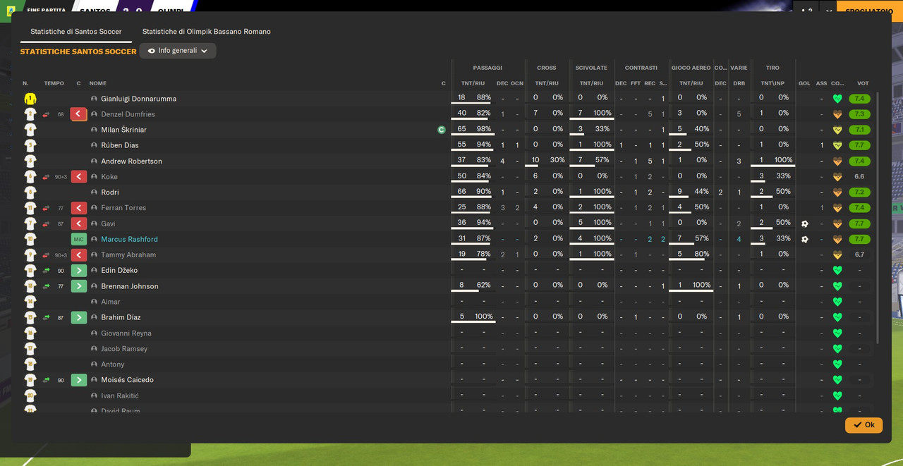Click the goal ball icon in Gavi's row

click(x=805, y=223)
